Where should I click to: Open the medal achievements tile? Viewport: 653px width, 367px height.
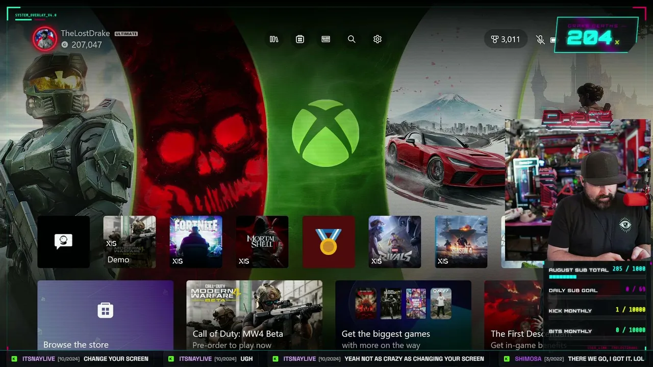[x=329, y=242]
